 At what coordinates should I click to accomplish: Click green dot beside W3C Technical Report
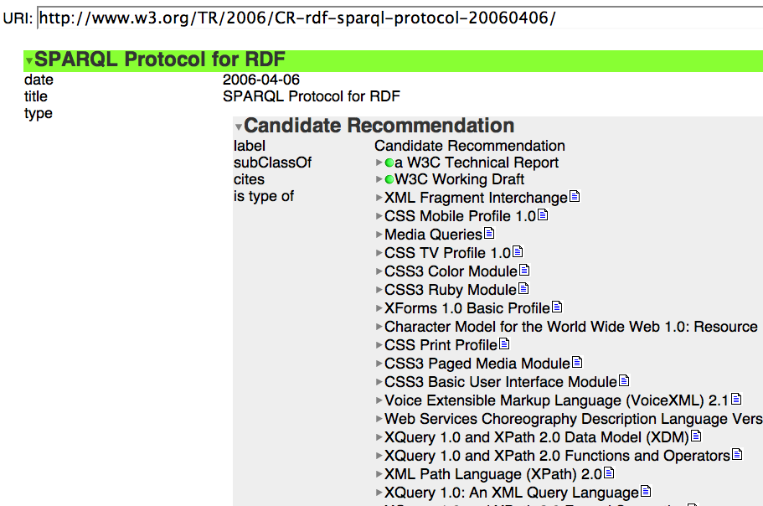(x=389, y=163)
